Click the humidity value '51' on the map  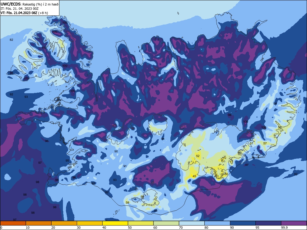point(217,176)
